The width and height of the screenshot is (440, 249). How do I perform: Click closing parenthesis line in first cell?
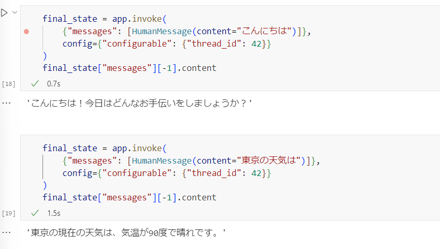click(x=44, y=56)
